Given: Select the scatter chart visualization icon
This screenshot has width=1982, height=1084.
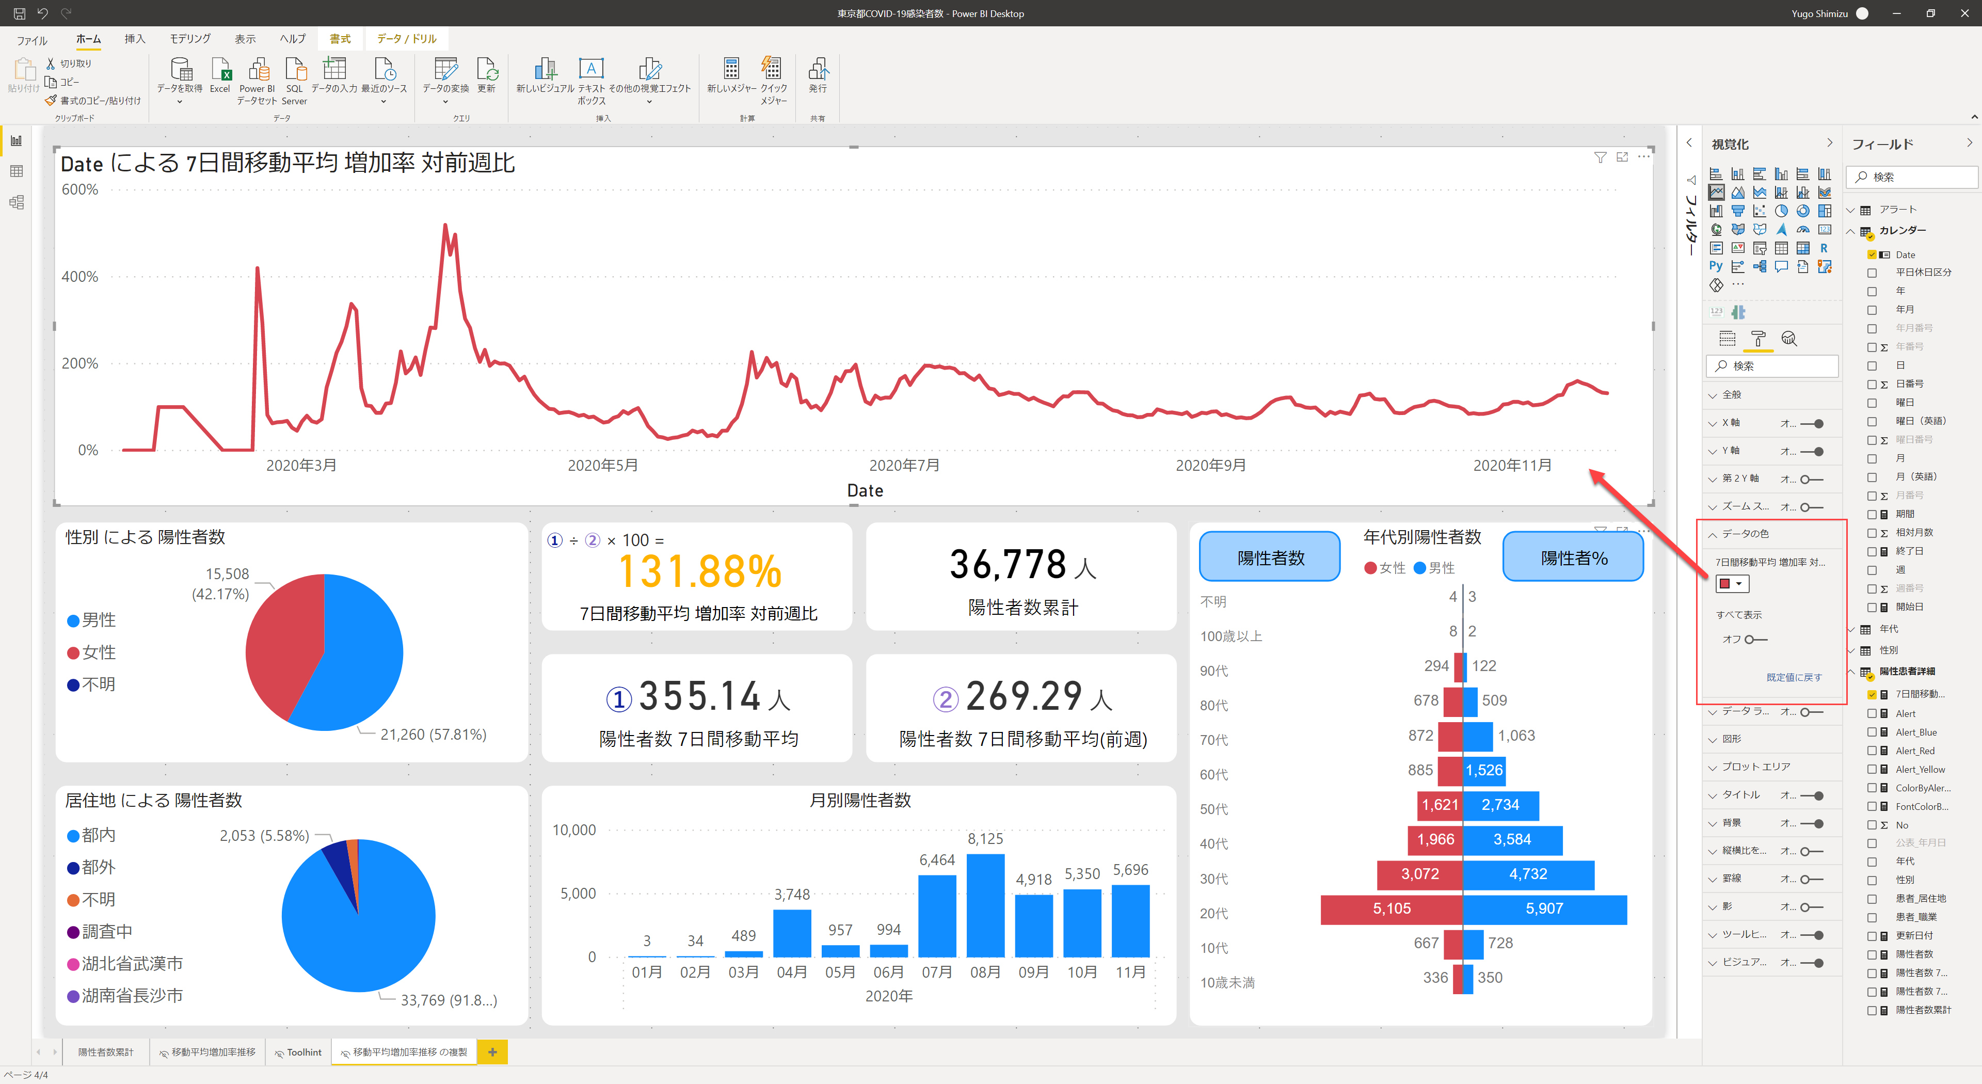Looking at the screenshot, I should coord(1759,211).
